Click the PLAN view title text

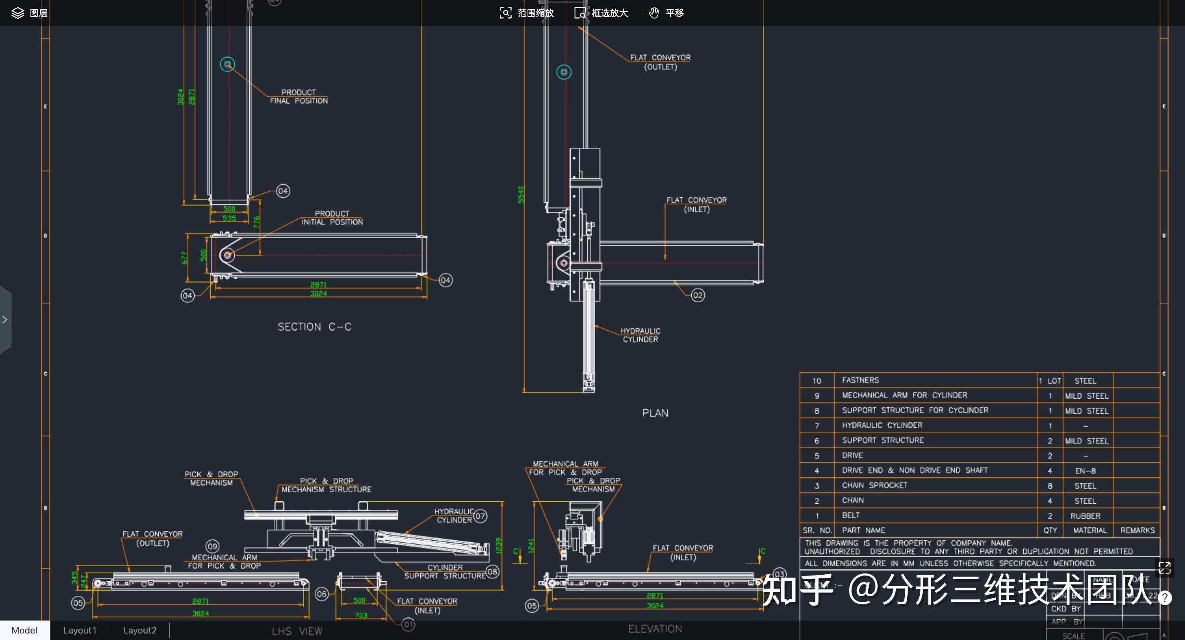point(655,412)
